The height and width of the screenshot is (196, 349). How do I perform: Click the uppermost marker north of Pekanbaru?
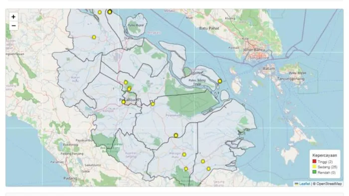coord(126,82)
